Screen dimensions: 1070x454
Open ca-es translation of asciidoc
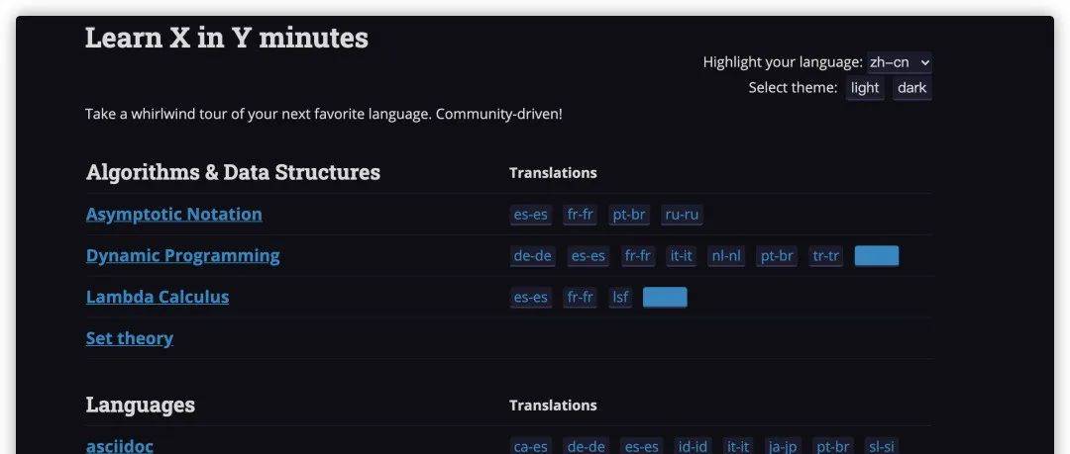pyautogui.click(x=531, y=446)
